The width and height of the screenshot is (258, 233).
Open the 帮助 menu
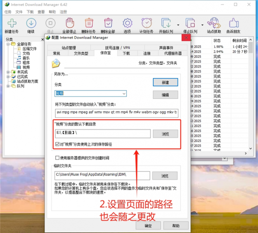[52, 12]
